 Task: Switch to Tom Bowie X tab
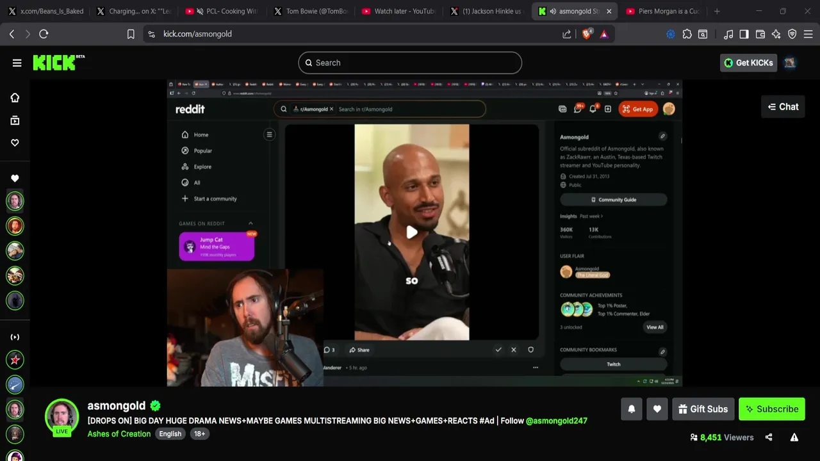click(x=310, y=11)
